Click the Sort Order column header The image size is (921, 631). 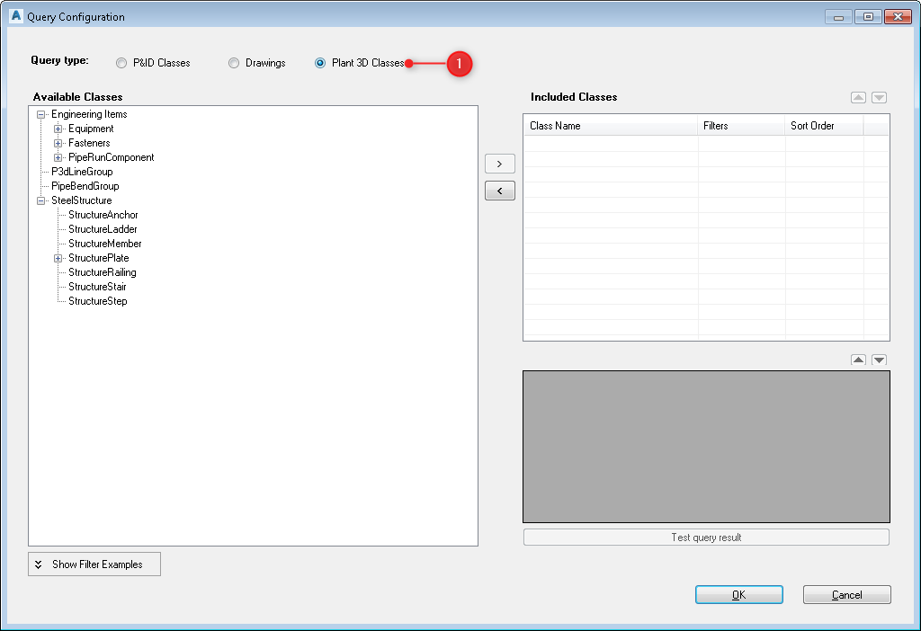[814, 126]
